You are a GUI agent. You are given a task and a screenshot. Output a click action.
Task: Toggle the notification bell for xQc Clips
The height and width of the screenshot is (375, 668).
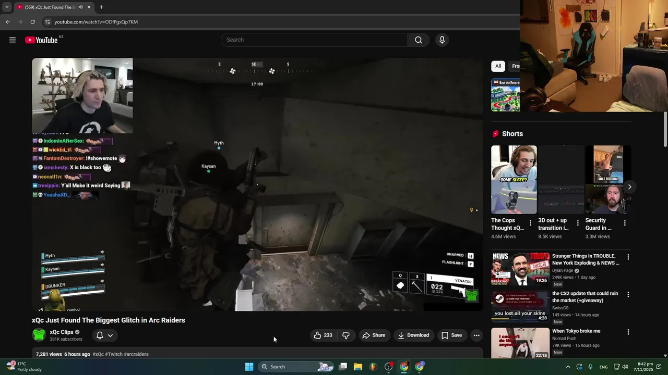[x=100, y=335]
